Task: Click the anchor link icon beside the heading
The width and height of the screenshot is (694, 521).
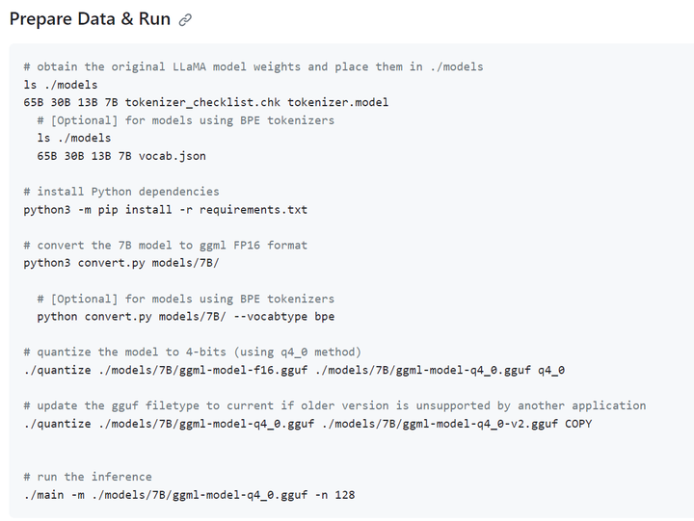Action: coord(185,20)
